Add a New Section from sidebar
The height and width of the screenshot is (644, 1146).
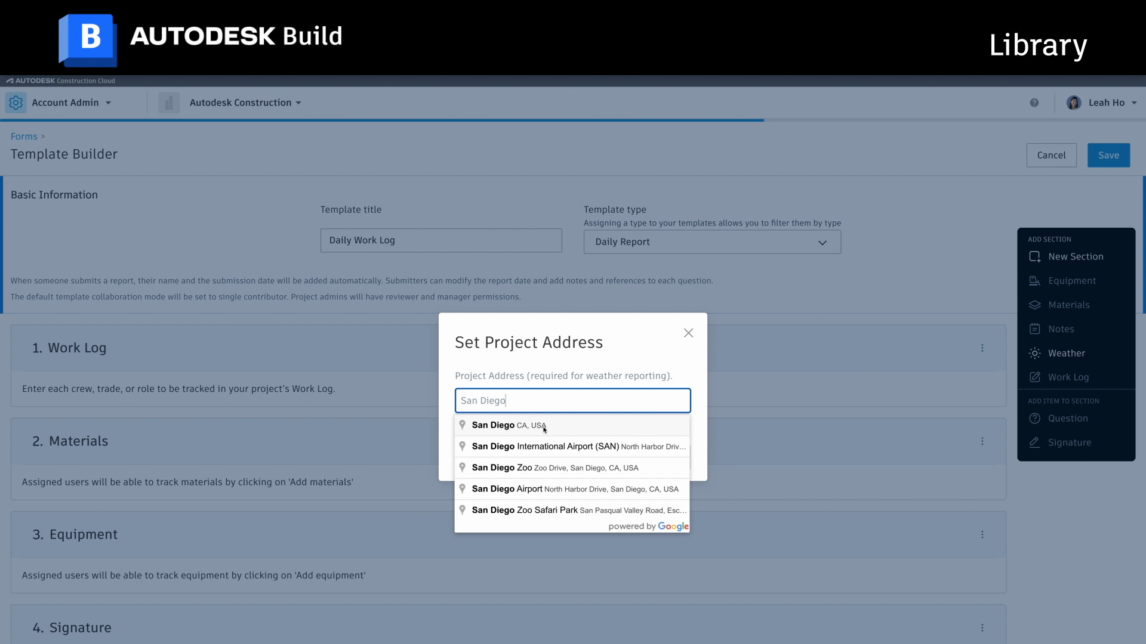pyautogui.click(x=1075, y=256)
